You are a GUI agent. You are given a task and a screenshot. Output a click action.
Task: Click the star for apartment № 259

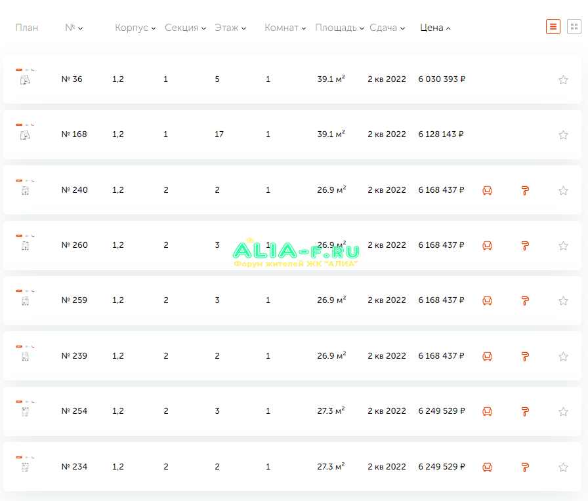[563, 300]
